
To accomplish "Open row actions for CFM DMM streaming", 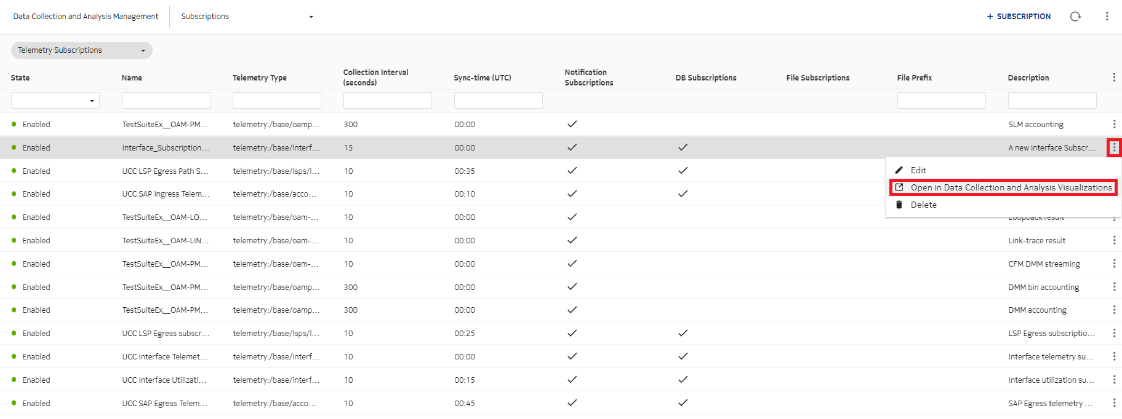I will pos(1113,264).
